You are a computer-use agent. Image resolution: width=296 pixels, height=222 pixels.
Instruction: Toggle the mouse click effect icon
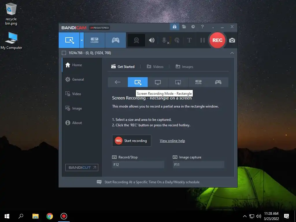point(177,40)
